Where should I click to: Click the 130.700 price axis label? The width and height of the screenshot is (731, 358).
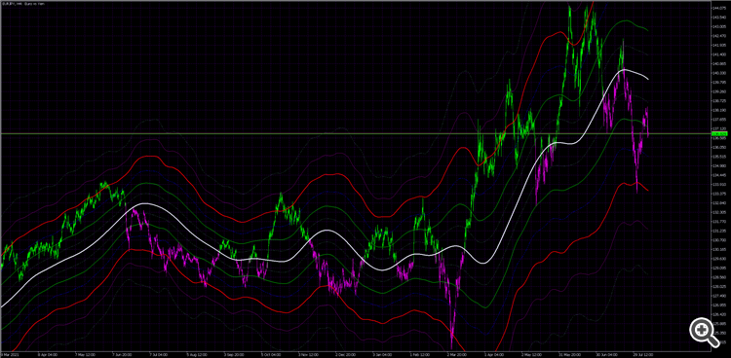pos(718,240)
